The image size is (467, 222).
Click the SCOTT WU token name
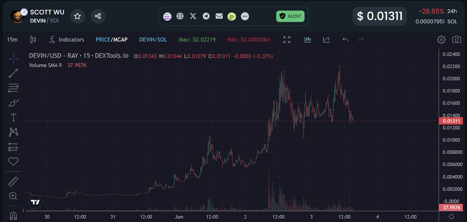(x=48, y=12)
